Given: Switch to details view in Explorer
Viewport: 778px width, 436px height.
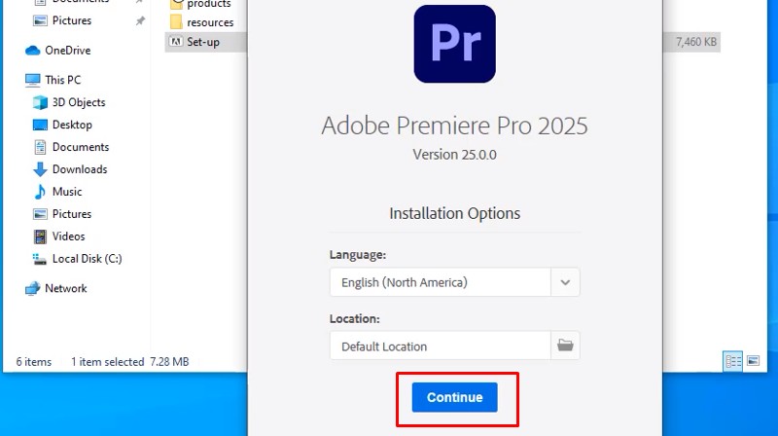Looking at the screenshot, I should 732,361.
